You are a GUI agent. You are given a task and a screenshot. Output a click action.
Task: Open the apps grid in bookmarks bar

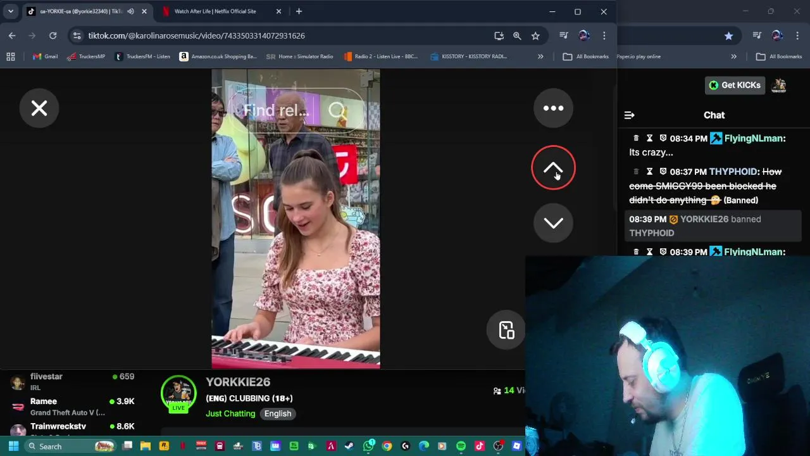(x=10, y=56)
